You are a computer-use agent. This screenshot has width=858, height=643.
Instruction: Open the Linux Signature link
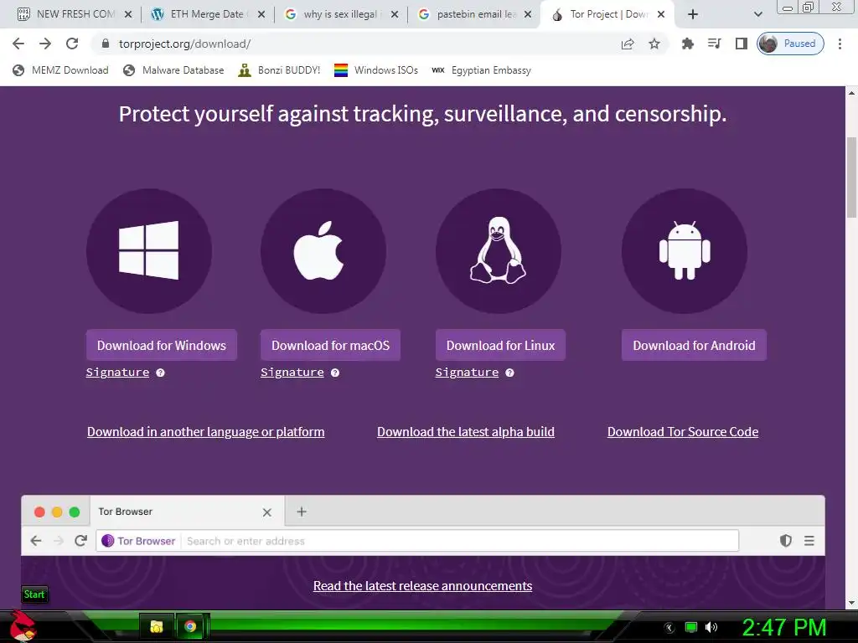pyautogui.click(x=467, y=373)
